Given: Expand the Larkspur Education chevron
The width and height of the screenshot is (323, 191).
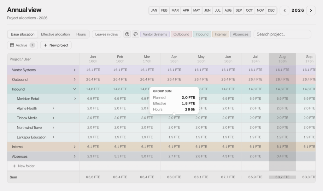Looking at the screenshot, I should tap(53, 137).
